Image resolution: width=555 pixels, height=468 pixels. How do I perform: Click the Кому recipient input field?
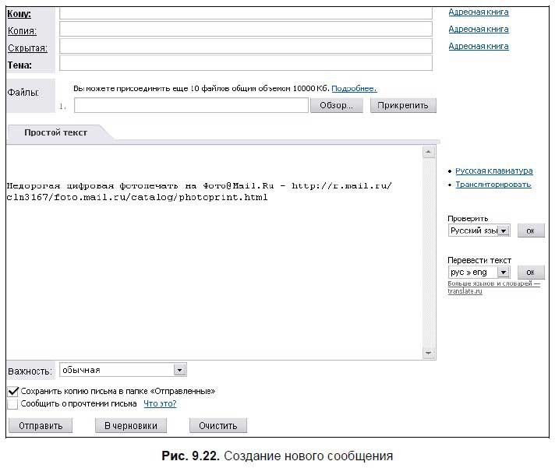tap(246, 13)
